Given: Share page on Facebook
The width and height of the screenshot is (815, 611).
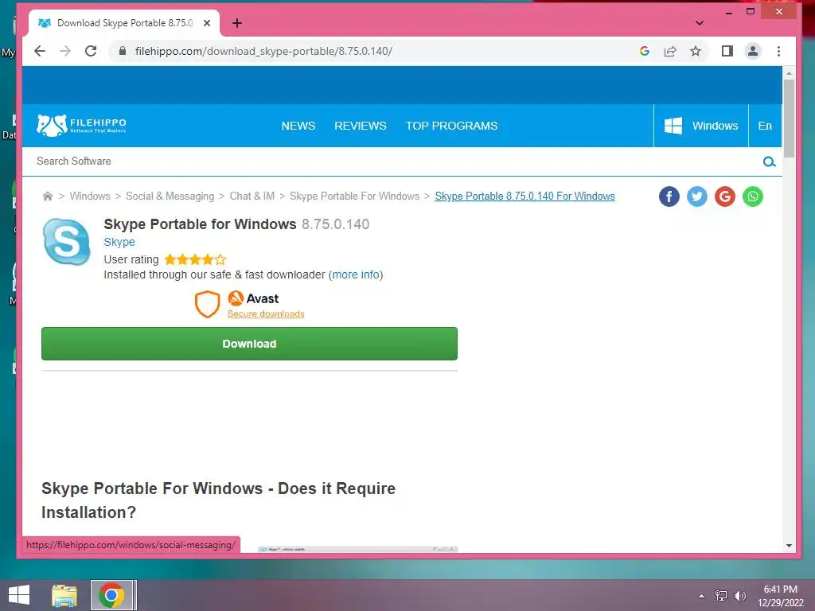Looking at the screenshot, I should pos(669,197).
